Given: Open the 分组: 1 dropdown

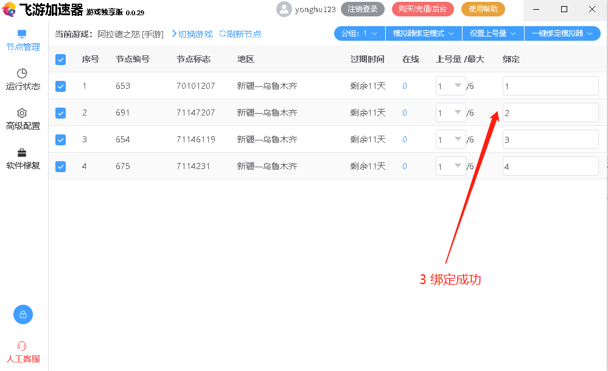Looking at the screenshot, I should click(360, 33).
